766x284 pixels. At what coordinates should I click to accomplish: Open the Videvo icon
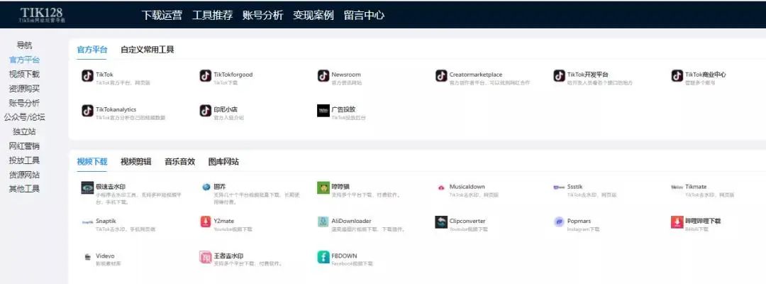point(87,256)
